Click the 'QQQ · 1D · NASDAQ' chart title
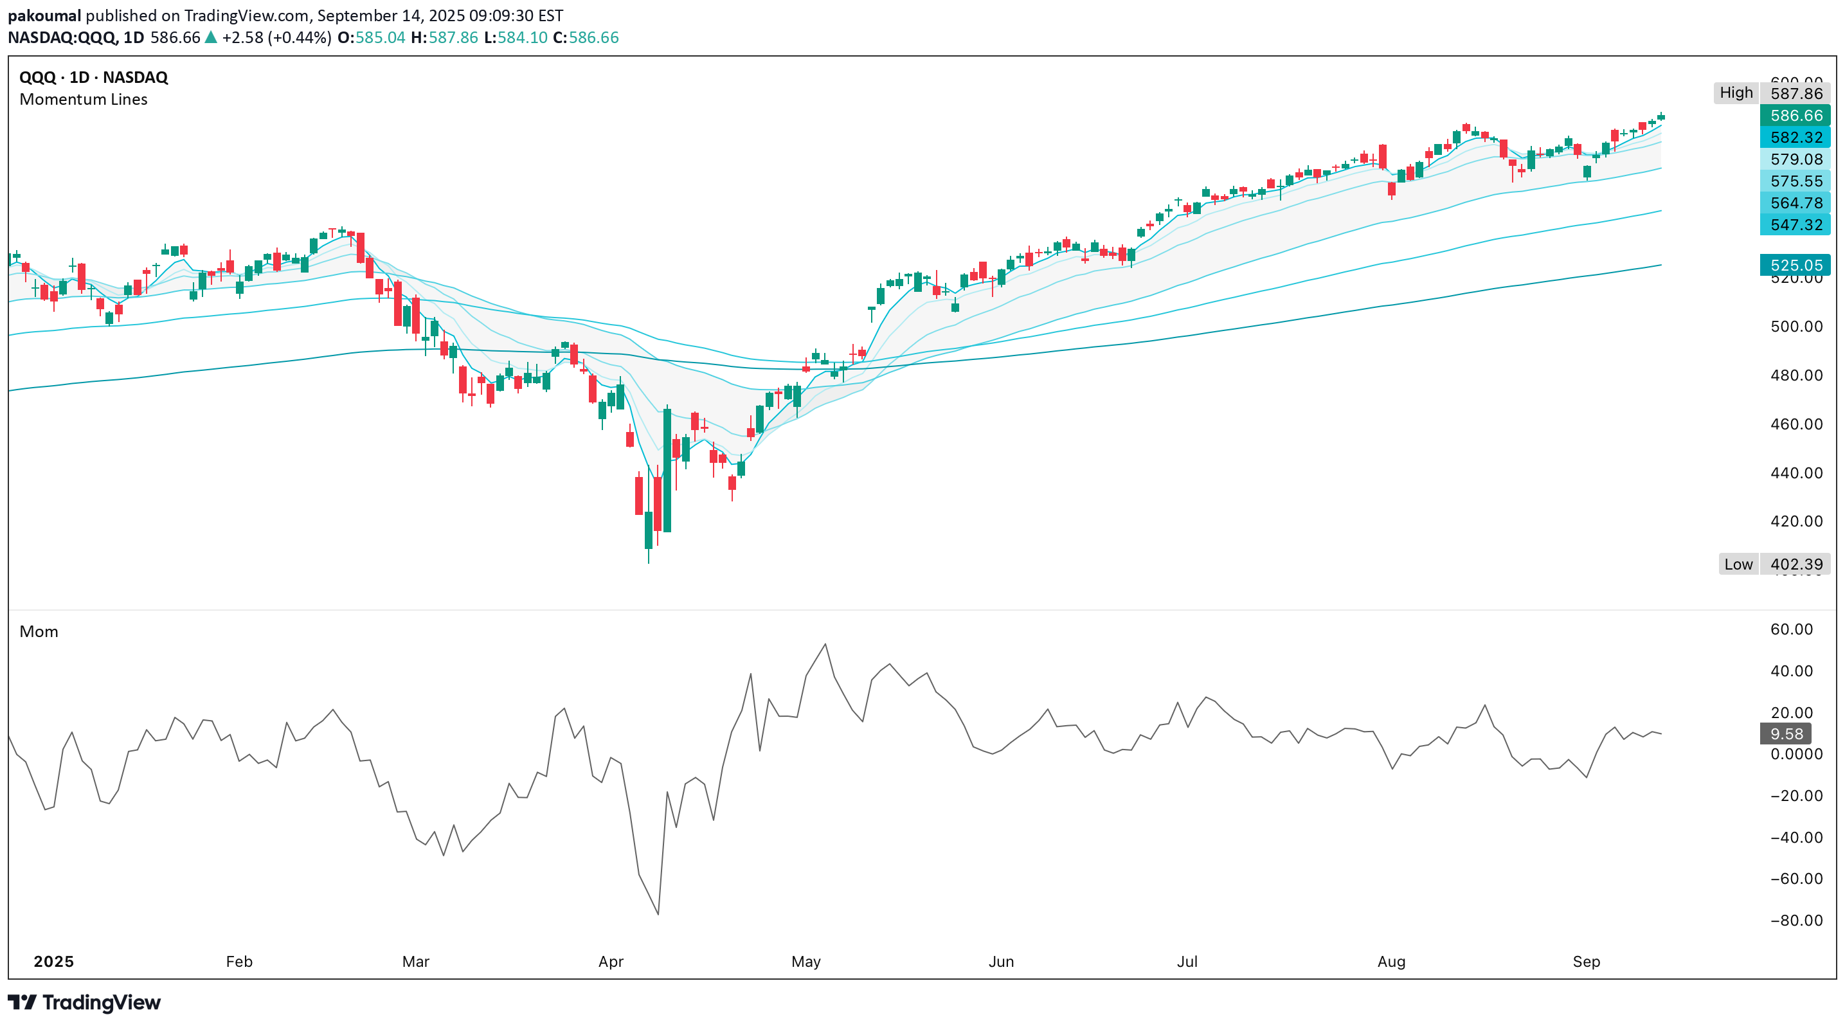Screen dimensions: 1845x1026 click(x=93, y=77)
